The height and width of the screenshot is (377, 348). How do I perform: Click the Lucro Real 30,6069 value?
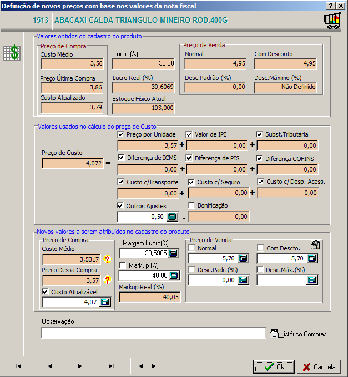(x=143, y=87)
